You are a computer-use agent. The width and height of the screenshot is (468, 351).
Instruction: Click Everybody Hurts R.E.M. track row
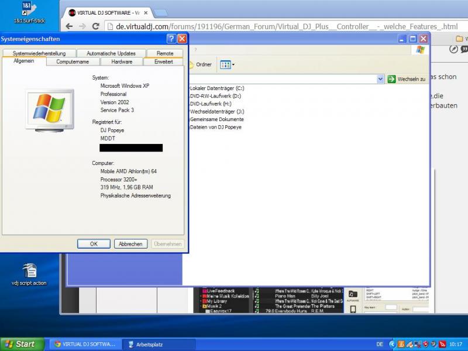[x=298, y=311]
